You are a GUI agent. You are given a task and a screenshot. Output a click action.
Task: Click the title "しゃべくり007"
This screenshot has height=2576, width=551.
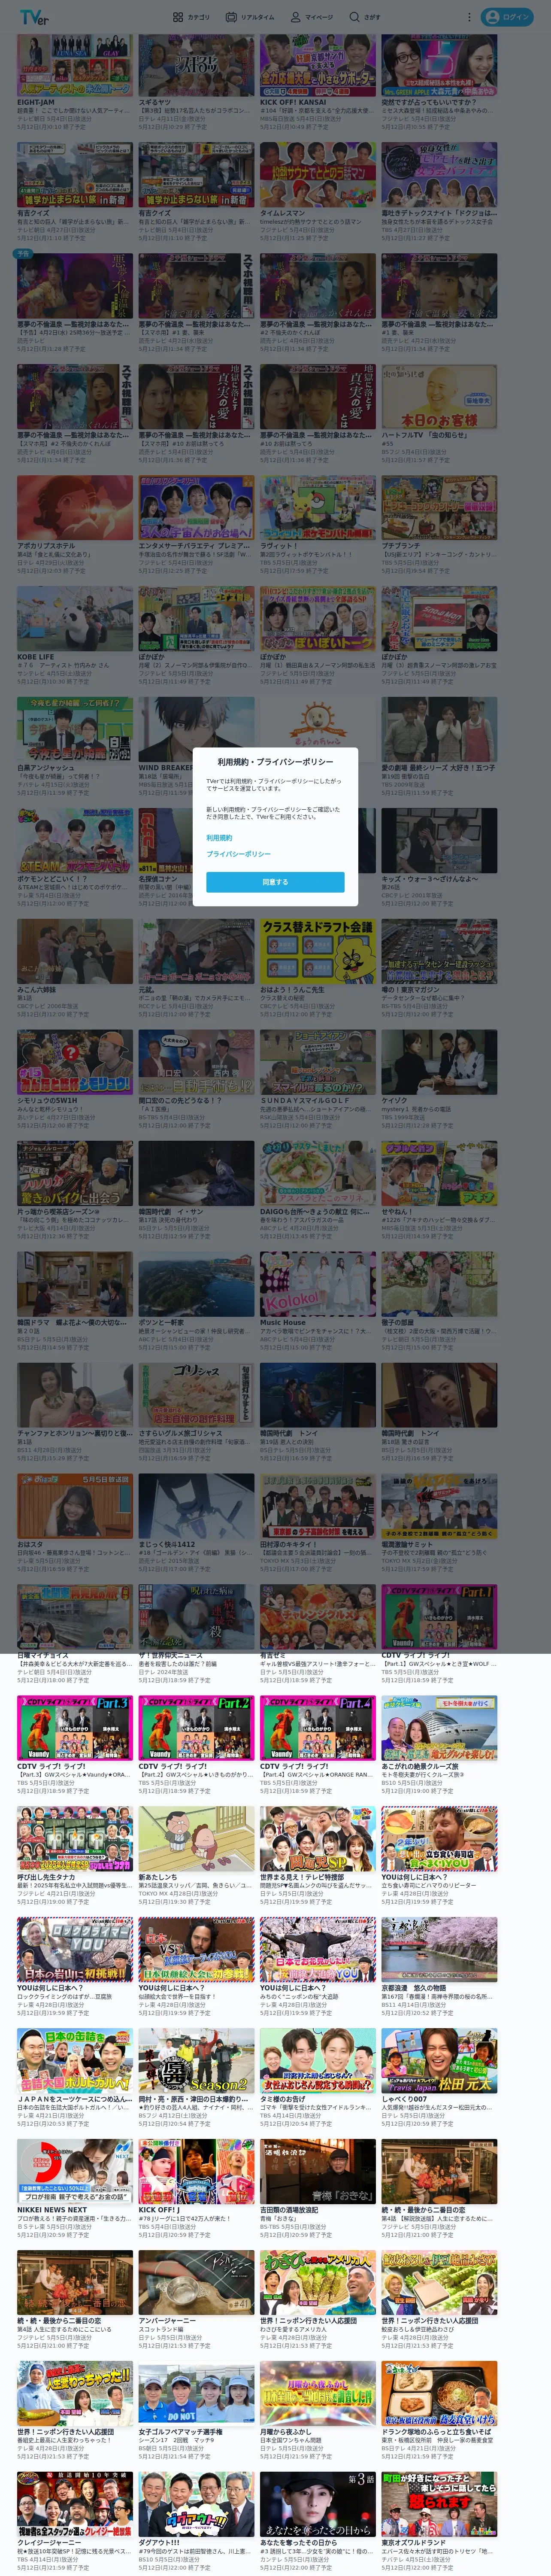(404, 2100)
